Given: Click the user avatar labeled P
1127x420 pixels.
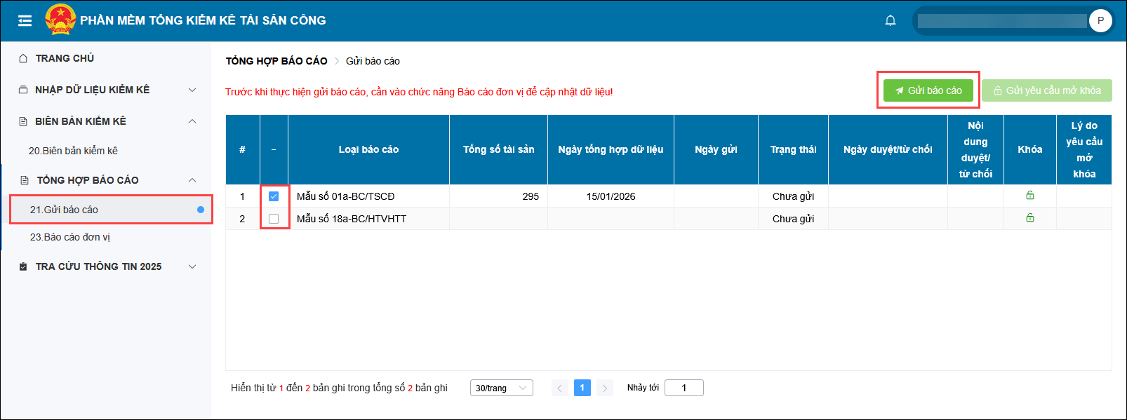Looking at the screenshot, I should tap(1100, 20).
